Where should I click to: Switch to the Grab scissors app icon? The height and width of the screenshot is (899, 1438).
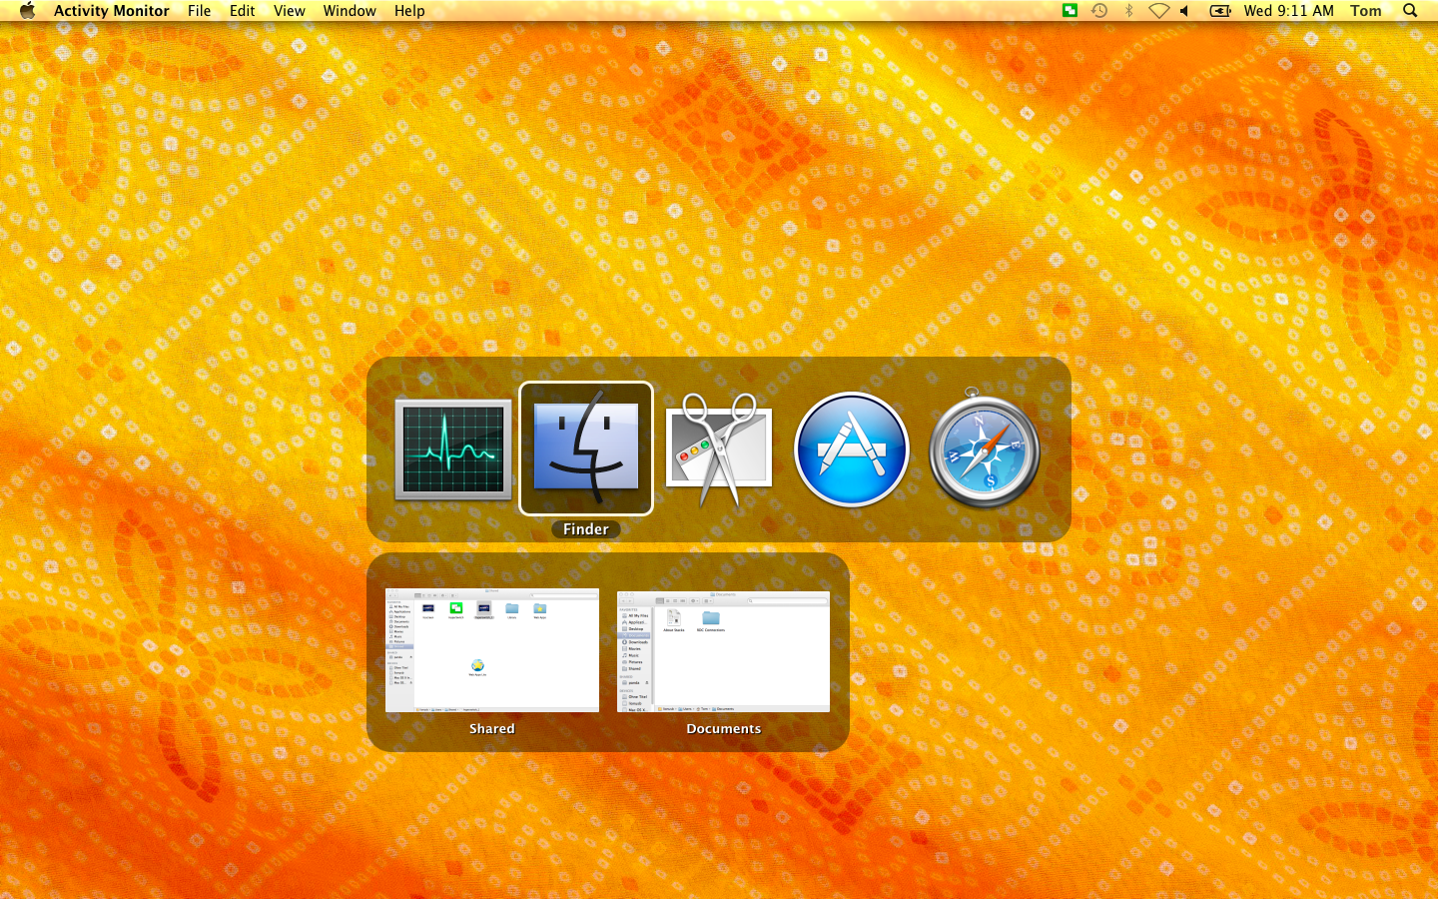pyautogui.click(x=718, y=449)
